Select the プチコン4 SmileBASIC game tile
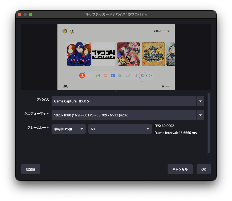Screen dimensions: 232x201 click(x=104, y=54)
